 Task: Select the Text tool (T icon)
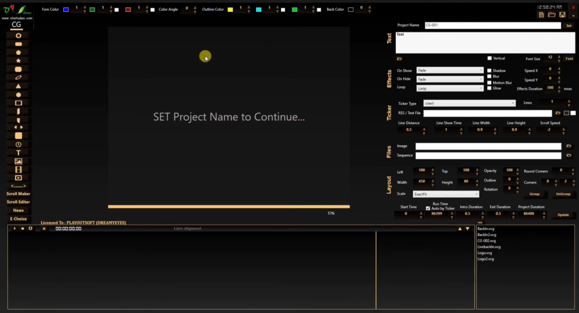[18, 153]
